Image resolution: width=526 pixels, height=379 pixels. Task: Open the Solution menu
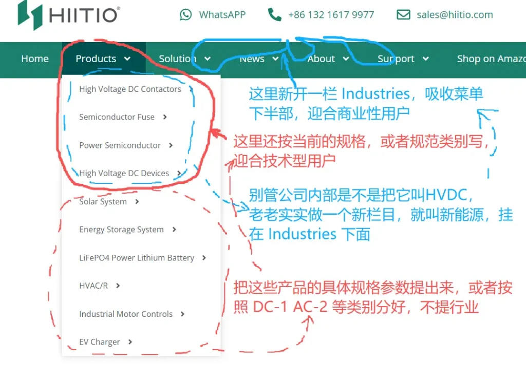[x=177, y=59]
